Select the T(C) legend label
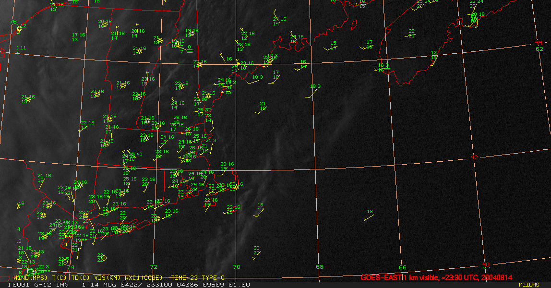551x288 pixels. click(60, 278)
